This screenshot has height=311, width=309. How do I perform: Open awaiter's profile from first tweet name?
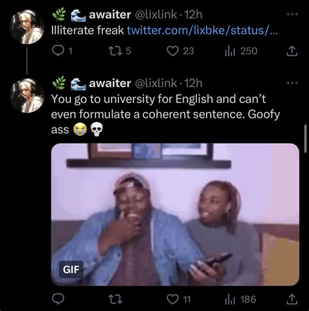(110, 14)
